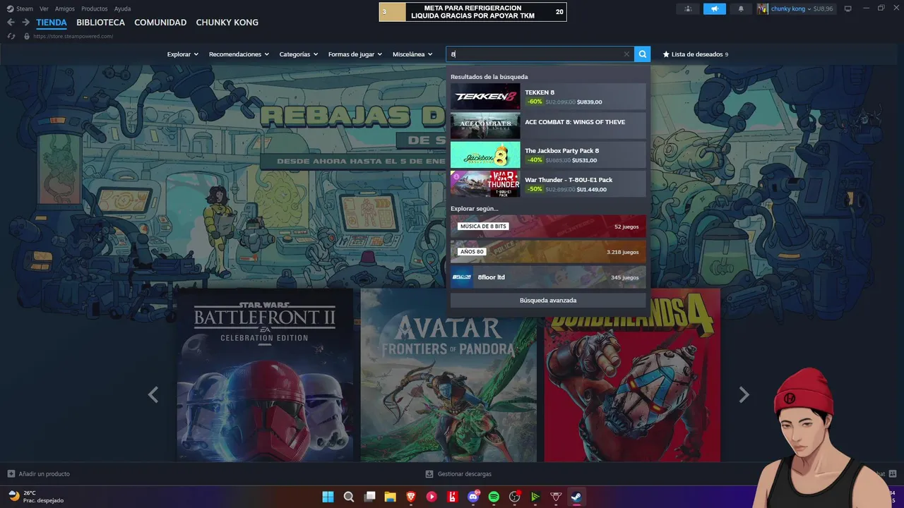This screenshot has width=904, height=508.
Task: Open the Productos menu
Action: (x=95, y=8)
